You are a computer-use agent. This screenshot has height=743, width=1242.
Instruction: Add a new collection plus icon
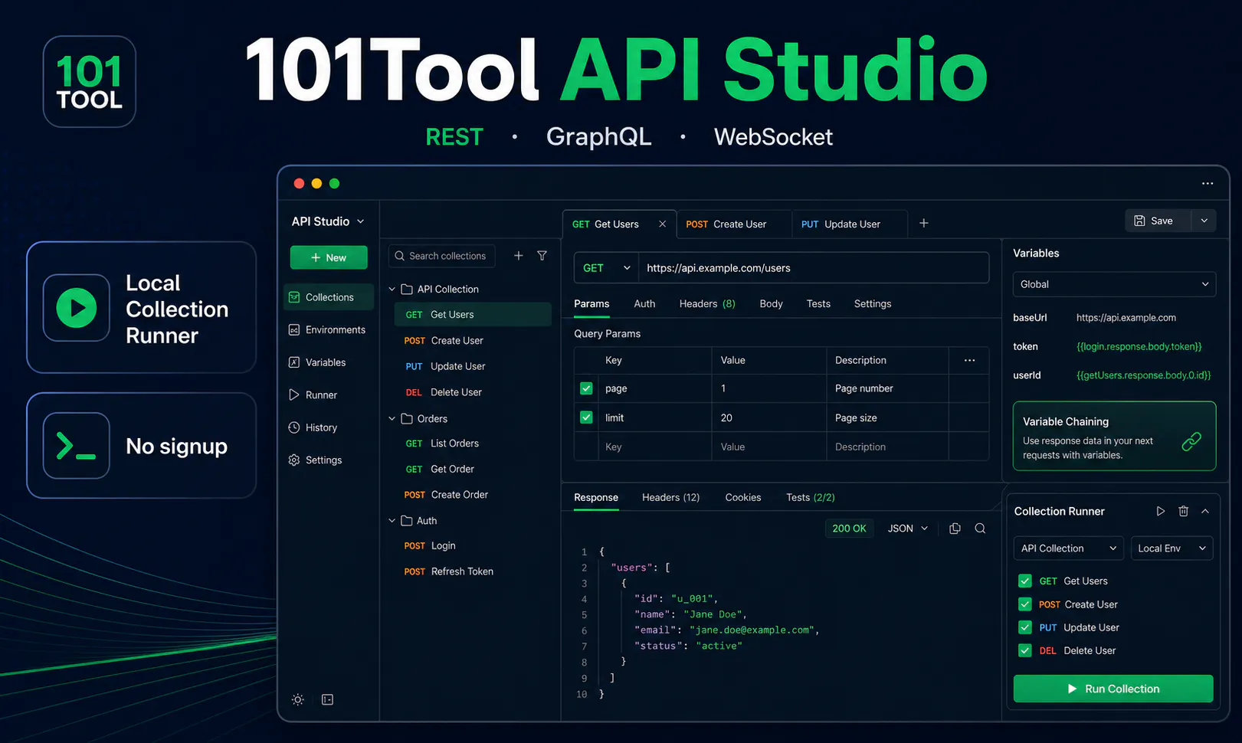(x=519, y=256)
